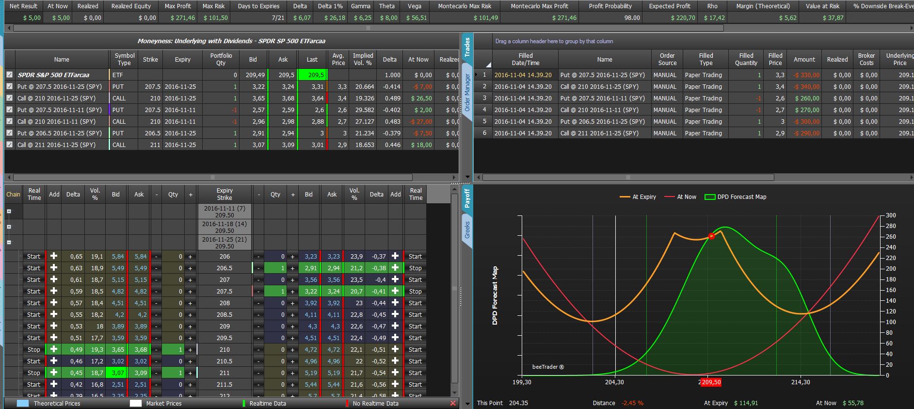
Task: Click Start real time for put strike 206
Action: [x=415, y=256]
